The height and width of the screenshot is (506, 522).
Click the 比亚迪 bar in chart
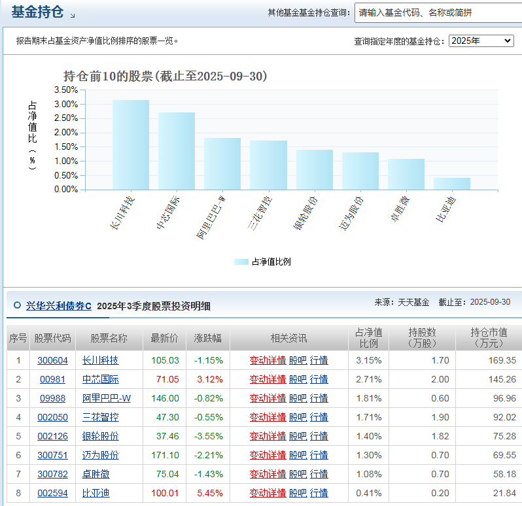[x=452, y=184]
